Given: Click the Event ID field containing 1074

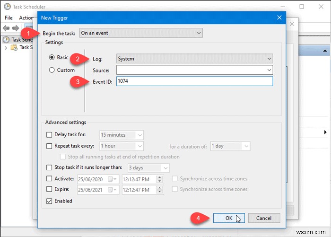Looking at the screenshot, I should [x=194, y=81].
